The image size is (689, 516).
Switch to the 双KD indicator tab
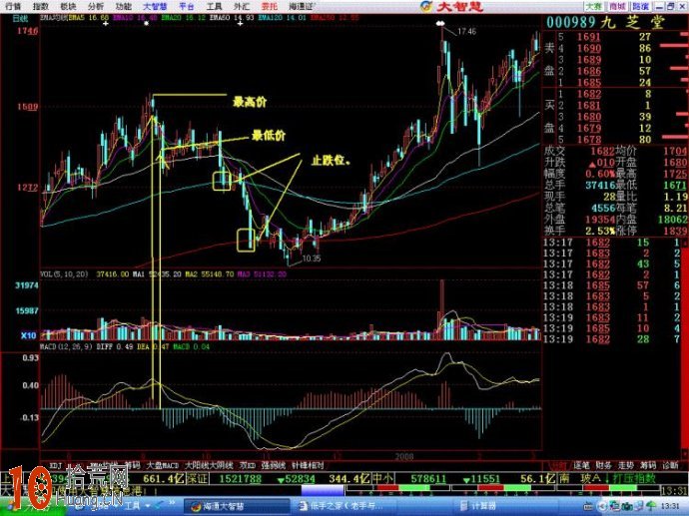click(248, 465)
